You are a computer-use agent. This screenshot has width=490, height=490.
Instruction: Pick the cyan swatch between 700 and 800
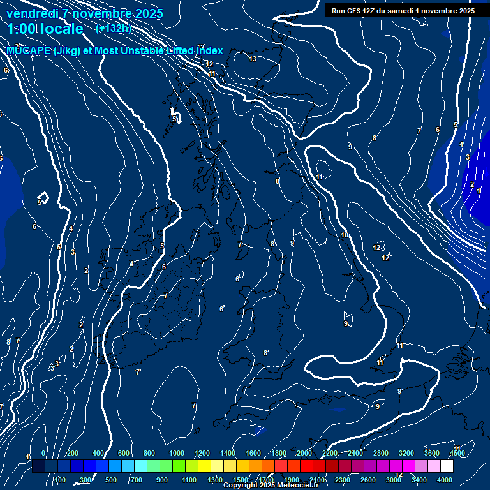point(140,466)
